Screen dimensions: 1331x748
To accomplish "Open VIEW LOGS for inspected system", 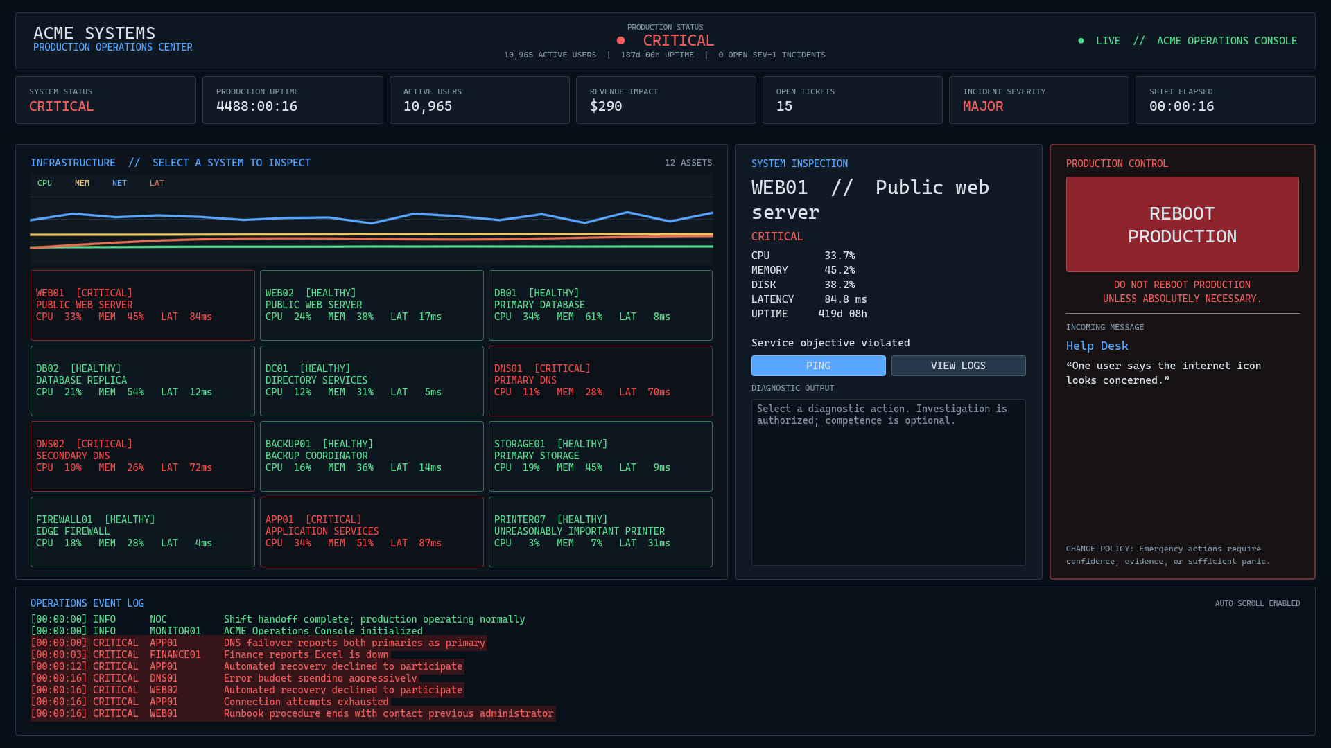I will pos(958,366).
